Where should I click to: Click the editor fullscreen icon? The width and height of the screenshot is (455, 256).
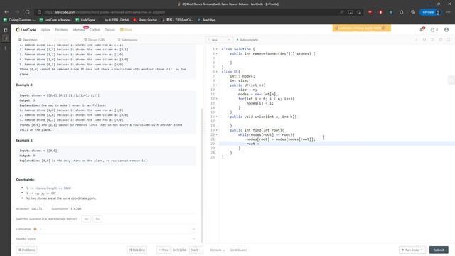[x=449, y=40]
